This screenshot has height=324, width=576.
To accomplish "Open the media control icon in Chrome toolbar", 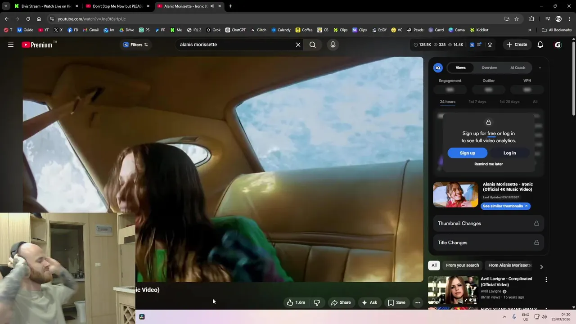I will click(548, 19).
